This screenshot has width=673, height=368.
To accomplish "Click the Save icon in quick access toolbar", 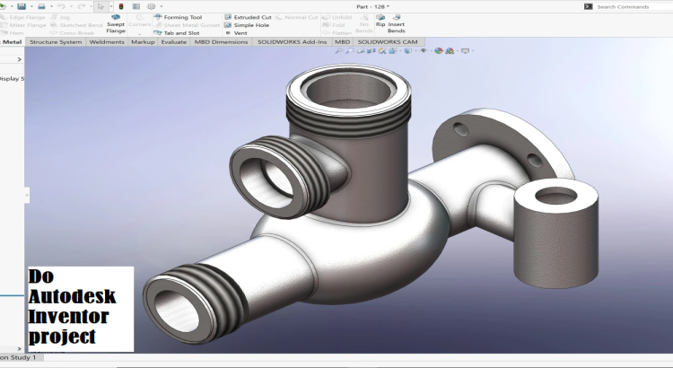I will pyautogui.click(x=21, y=6).
